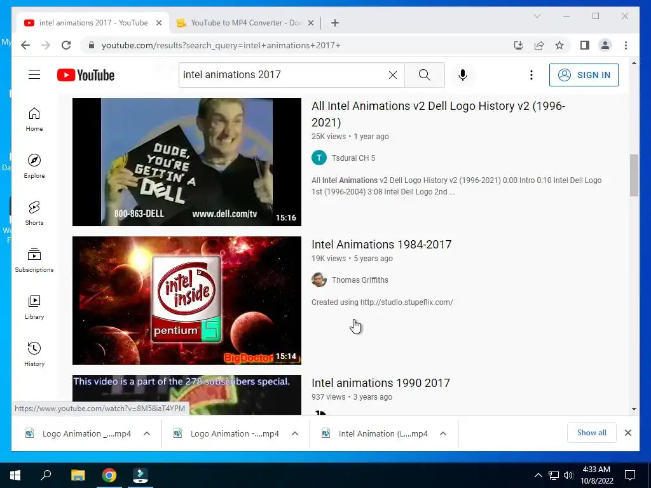Close the intel animations 2017 tab
Screen dimensions: 651x488
[158, 23]
